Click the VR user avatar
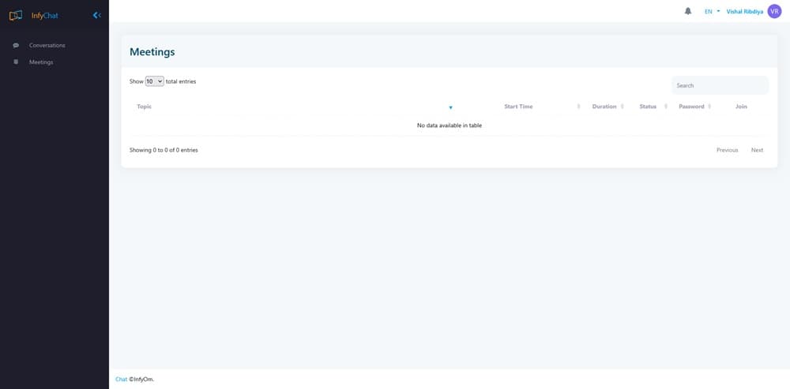The height and width of the screenshot is (389, 790). [x=774, y=11]
